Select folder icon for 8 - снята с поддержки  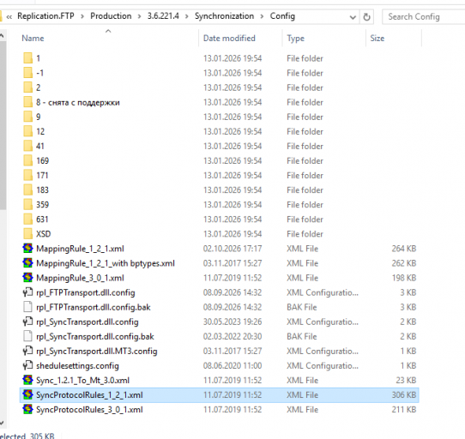(27, 102)
